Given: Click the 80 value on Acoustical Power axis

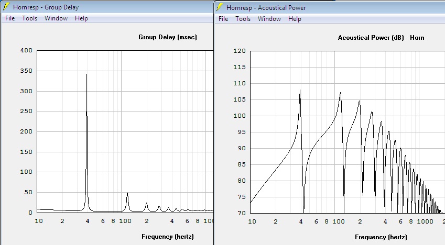Looking at the screenshot, I should [242, 181].
